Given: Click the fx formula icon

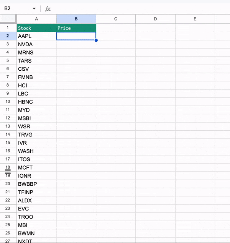Looking at the screenshot, I should (x=48, y=9).
